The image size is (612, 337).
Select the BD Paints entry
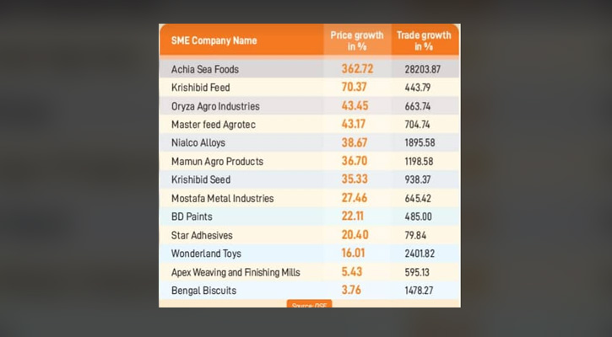click(190, 217)
